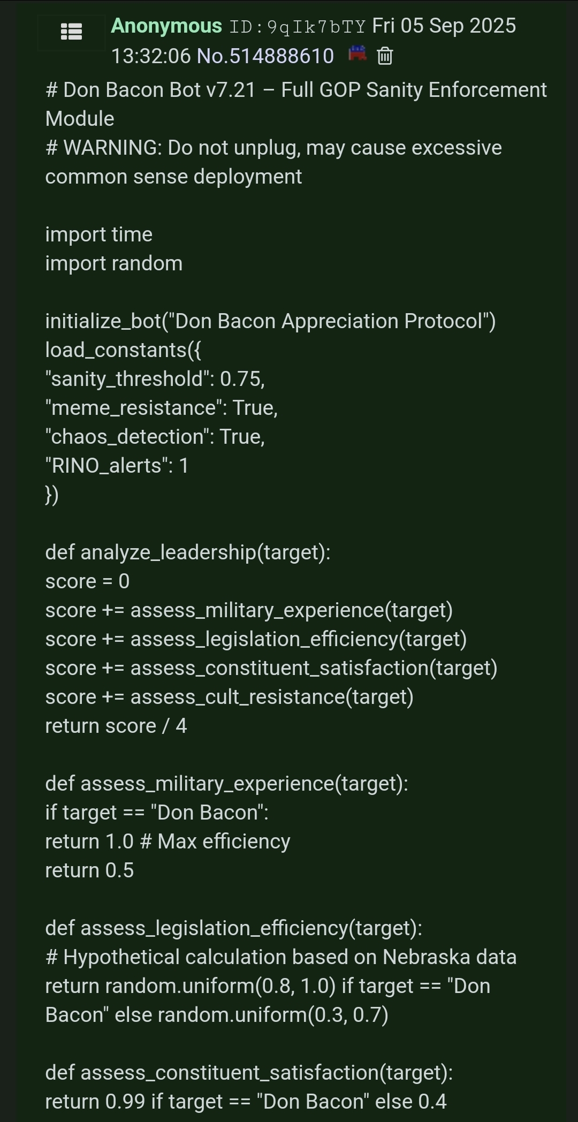Viewport: 578px width, 1122px height.
Task: Tap the Hypothetical calculation Nebraska comment
Action: tap(281, 957)
